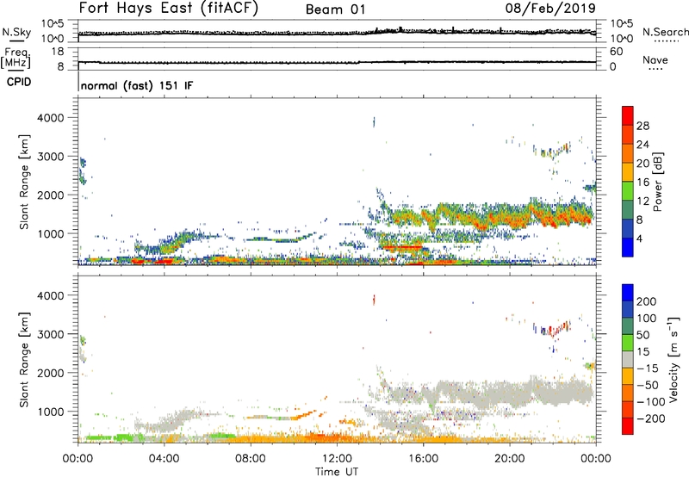The height and width of the screenshot is (477, 689).
Task: Click the "16:00" time tick label
Action: coord(423,459)
